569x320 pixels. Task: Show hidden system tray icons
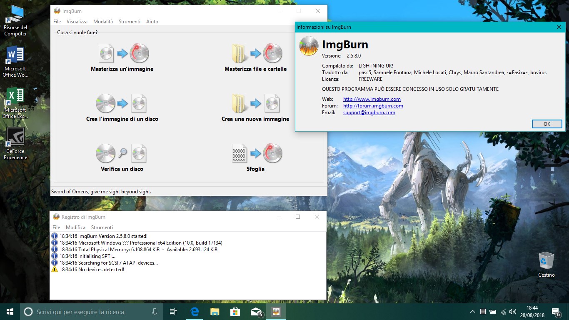pyautogui.click(x=473, y=312)
